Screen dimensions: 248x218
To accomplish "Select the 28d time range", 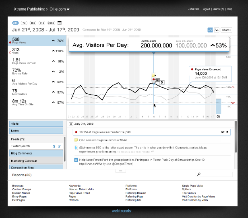I will [33, 23].
